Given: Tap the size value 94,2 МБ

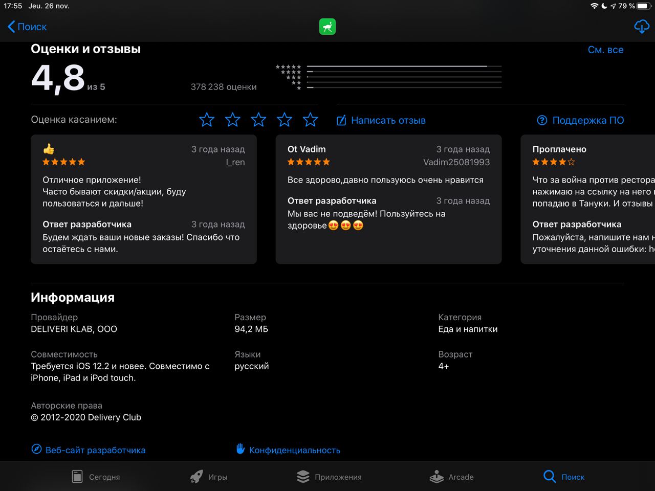Looking at the screenshot, I should [x=251, y=329].
